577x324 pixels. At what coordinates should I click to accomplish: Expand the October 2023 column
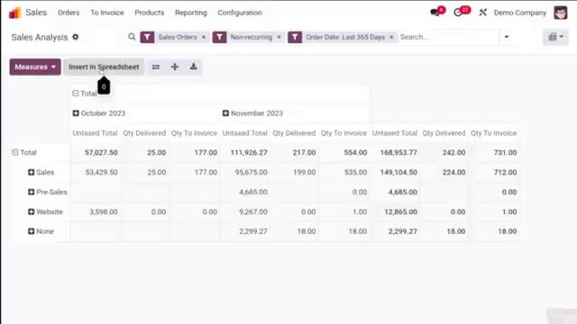click(76, 113)
